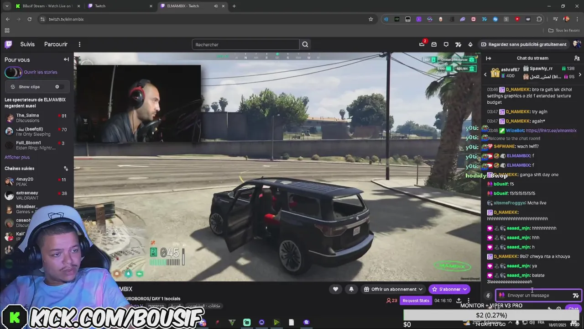Screen dimensions: 584x329
Task: Expand the Offrir un abonnement dropdown
Action: 421,289
